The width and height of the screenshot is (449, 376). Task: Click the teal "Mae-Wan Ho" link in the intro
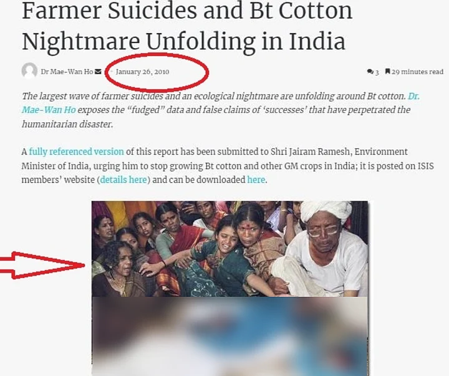pyautogui.click(x=49, y=110)
